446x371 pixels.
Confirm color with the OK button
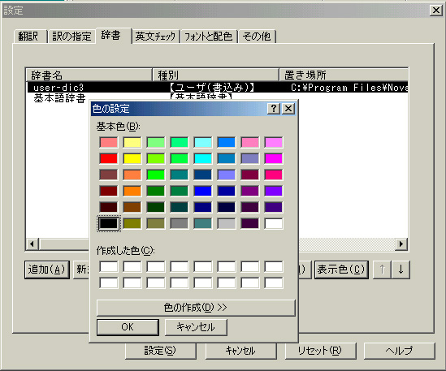coord(128,327)
